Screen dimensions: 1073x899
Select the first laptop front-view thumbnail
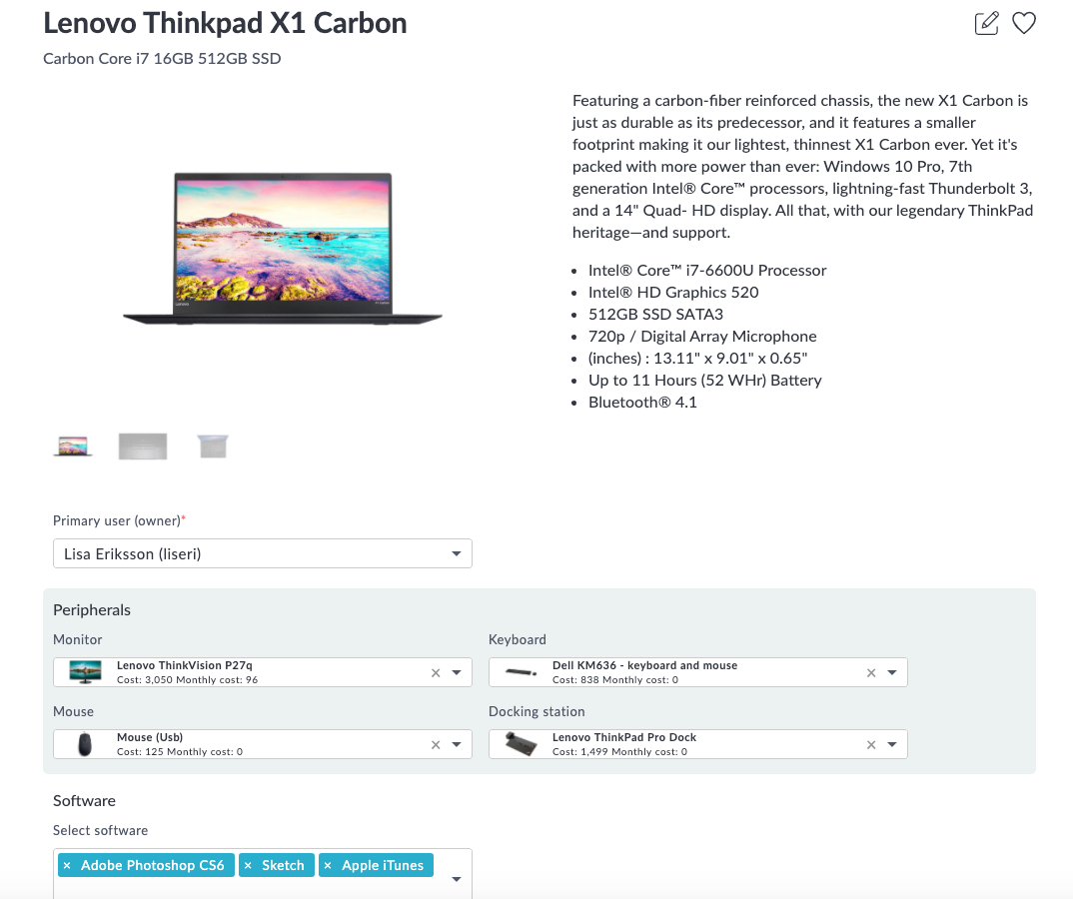click(73, 446)
